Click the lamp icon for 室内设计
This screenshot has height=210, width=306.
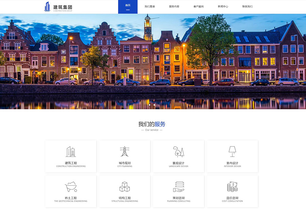[x=232, y=152]
